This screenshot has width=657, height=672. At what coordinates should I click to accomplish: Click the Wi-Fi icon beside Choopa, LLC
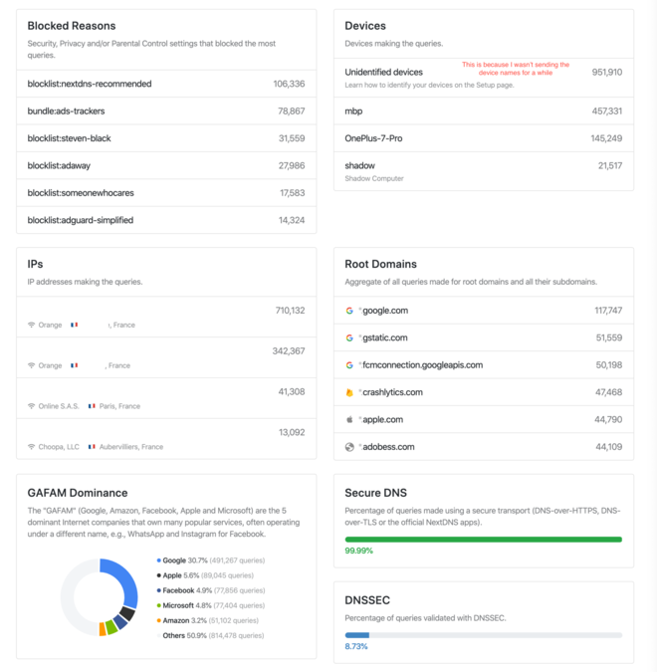(31, 447)
